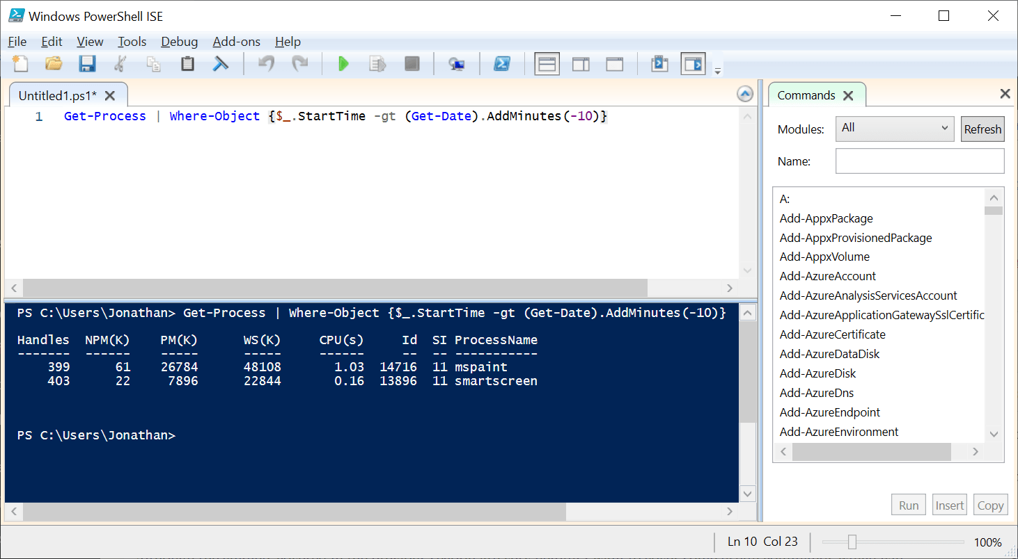Select Add-AppxPackage in the commands list
The image size is (1018, 559).
(827, 218)
